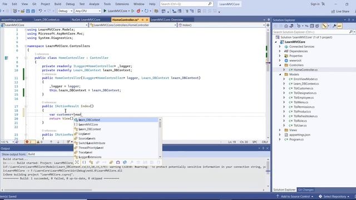
Task: Open LearnMVCCore: Overview tab
Action: click(x=167, y=20)
